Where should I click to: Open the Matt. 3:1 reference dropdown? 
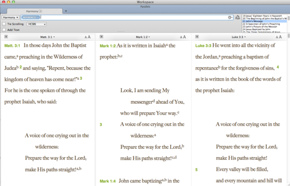pyautogui.click(x=47, y=37)
